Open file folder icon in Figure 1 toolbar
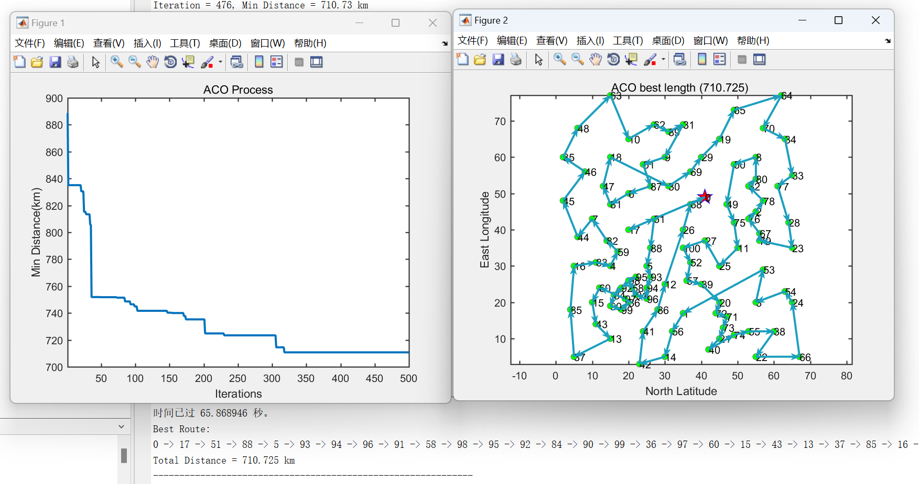This screenshot has height=484, width=919. 37,62
